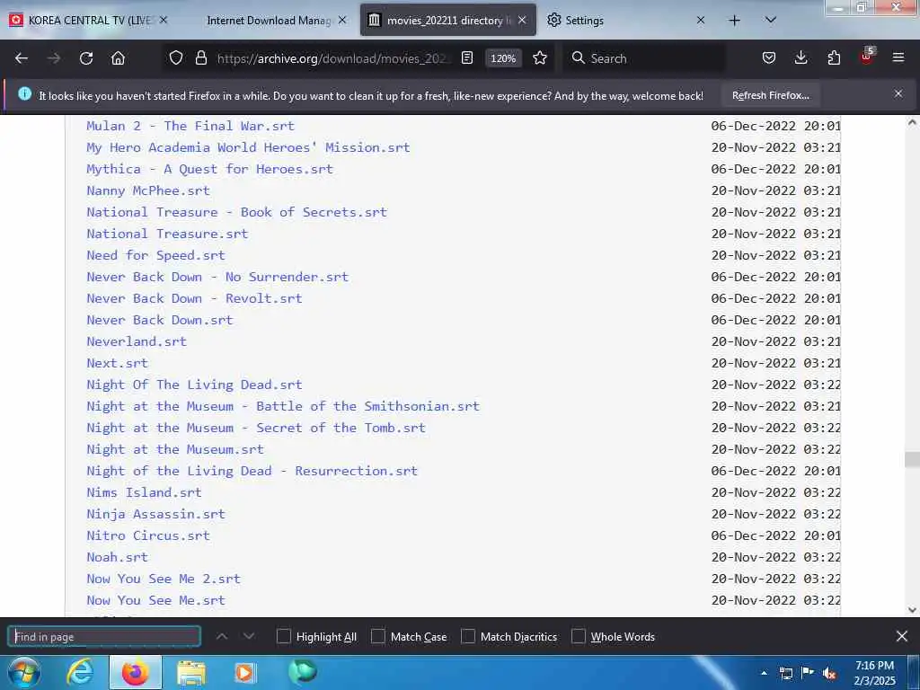Show hidden system tray icons
The image size is (920, 690).
coord(764,673)
